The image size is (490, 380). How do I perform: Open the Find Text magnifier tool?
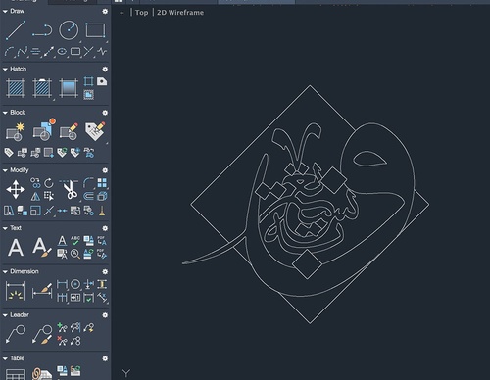(x=75, y=254)
